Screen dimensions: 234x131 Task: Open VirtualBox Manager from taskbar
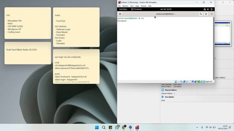pos(131,127)
